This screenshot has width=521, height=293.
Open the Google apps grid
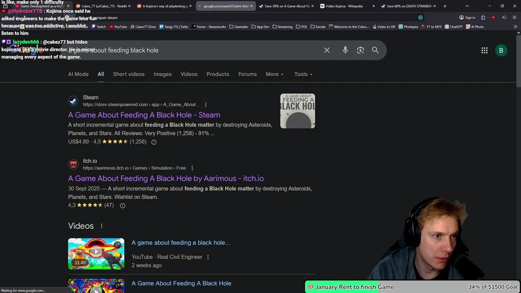point(484,50)
